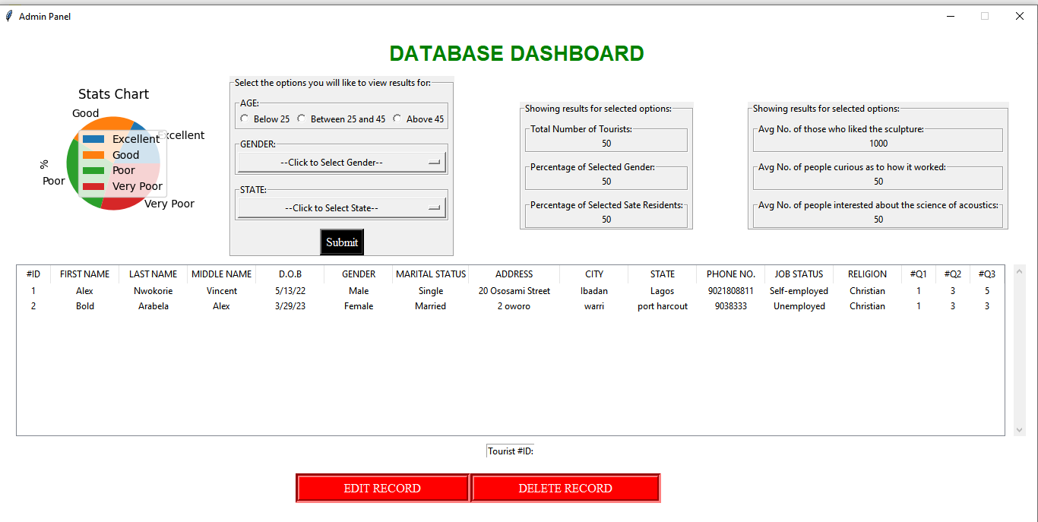The height and width of the screenshot is (522, 1038).
Task: Click the #Q3 column header
Action: (x=987, y=274)
